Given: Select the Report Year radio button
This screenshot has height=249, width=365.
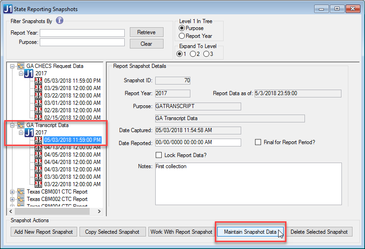Looking at the screenshot, I should pos(182,36).
